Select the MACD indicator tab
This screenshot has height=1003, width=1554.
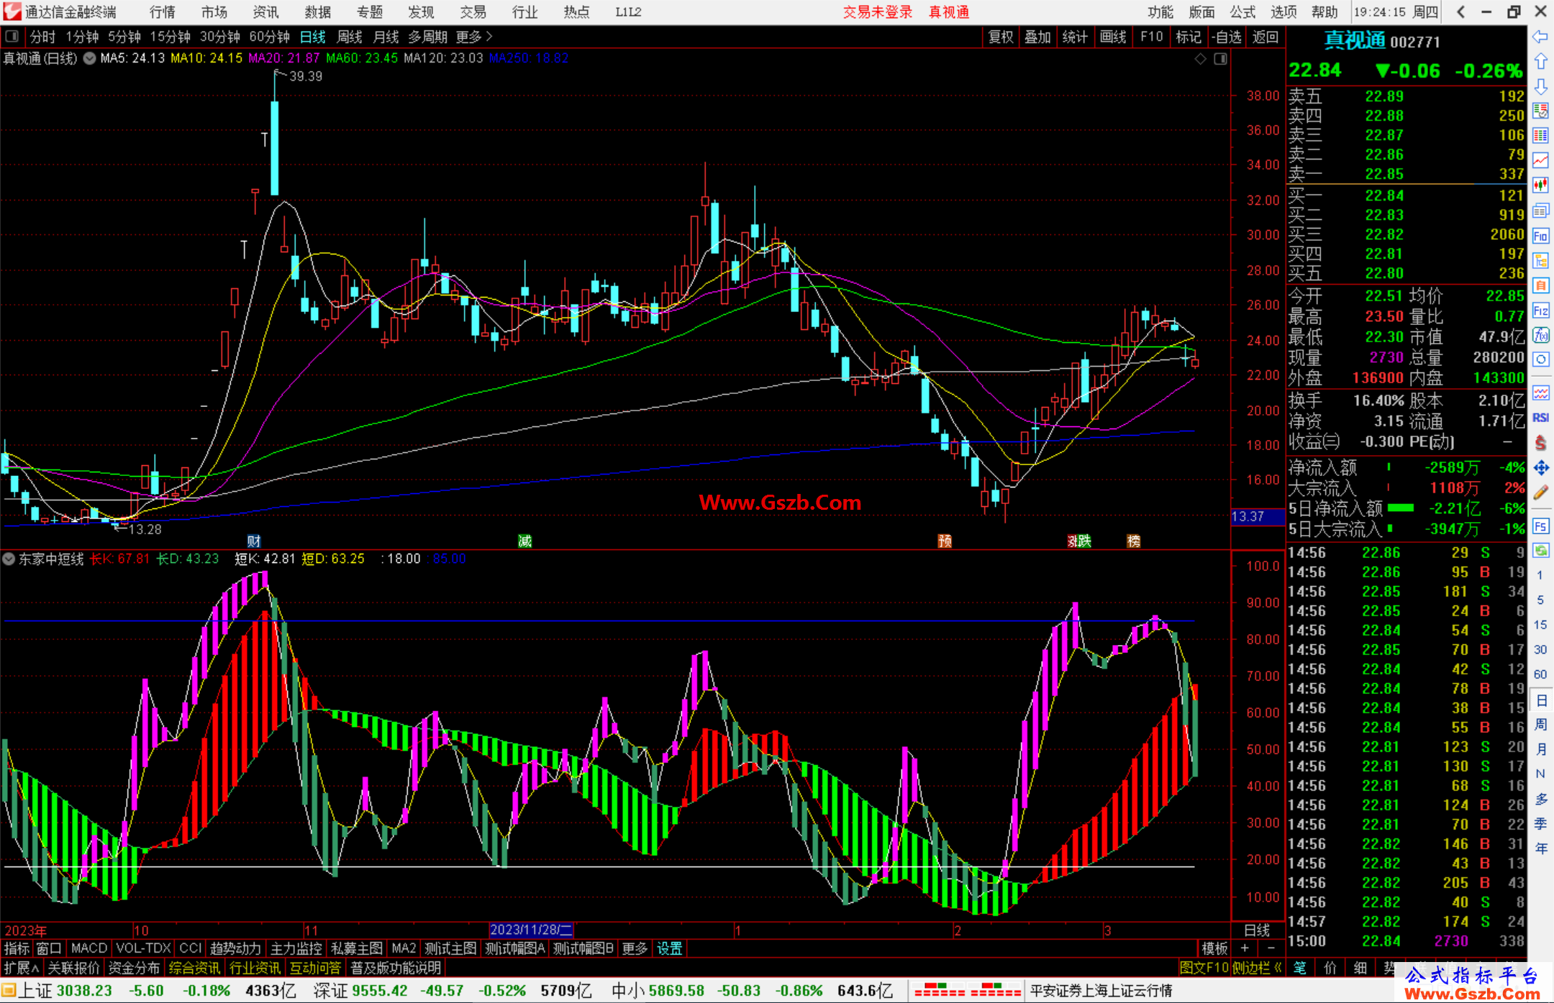pos(89,948)
